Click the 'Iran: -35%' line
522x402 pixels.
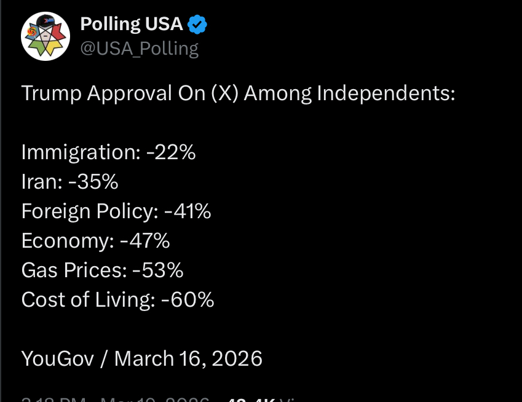click(69, 182)
